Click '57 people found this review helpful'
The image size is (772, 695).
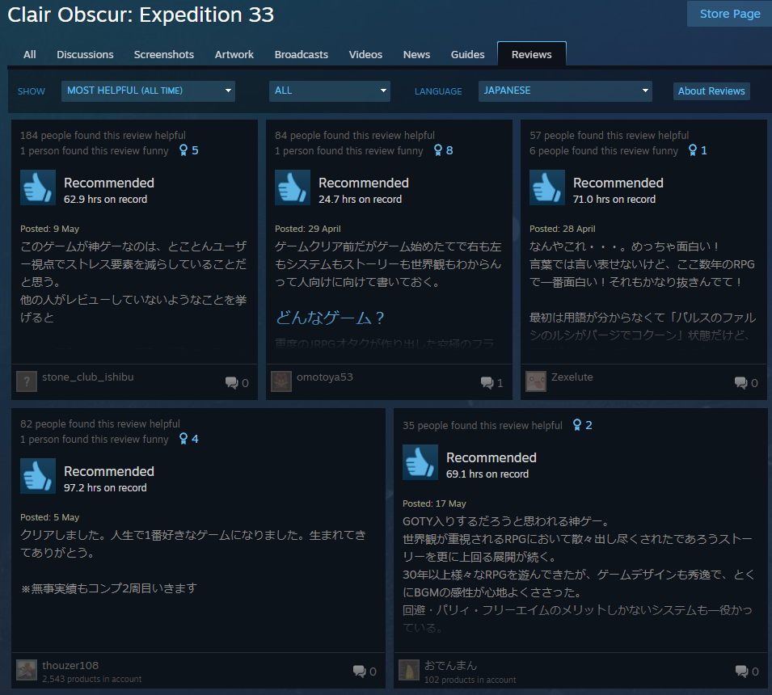click(x=609, y=135)
